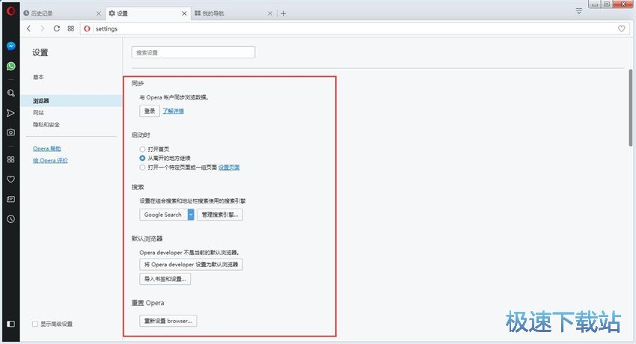The height and width of the screenshot is (344, 636).
Task: Open personal news send icon
Action: 11,113
